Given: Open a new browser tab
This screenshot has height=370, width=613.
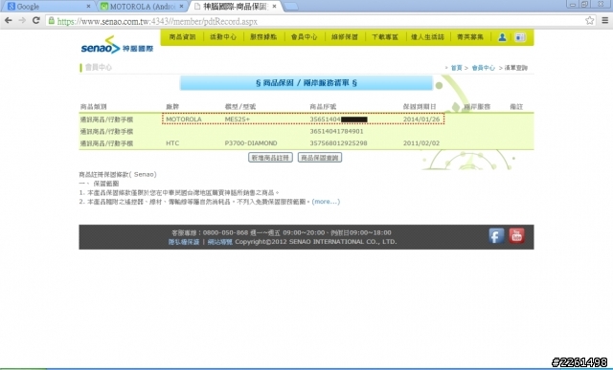Looking at the screenshot, I should pyautogui.click(x=290, y=7).
